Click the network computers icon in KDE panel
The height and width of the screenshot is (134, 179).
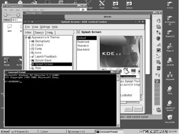click(x=159, y=32)
